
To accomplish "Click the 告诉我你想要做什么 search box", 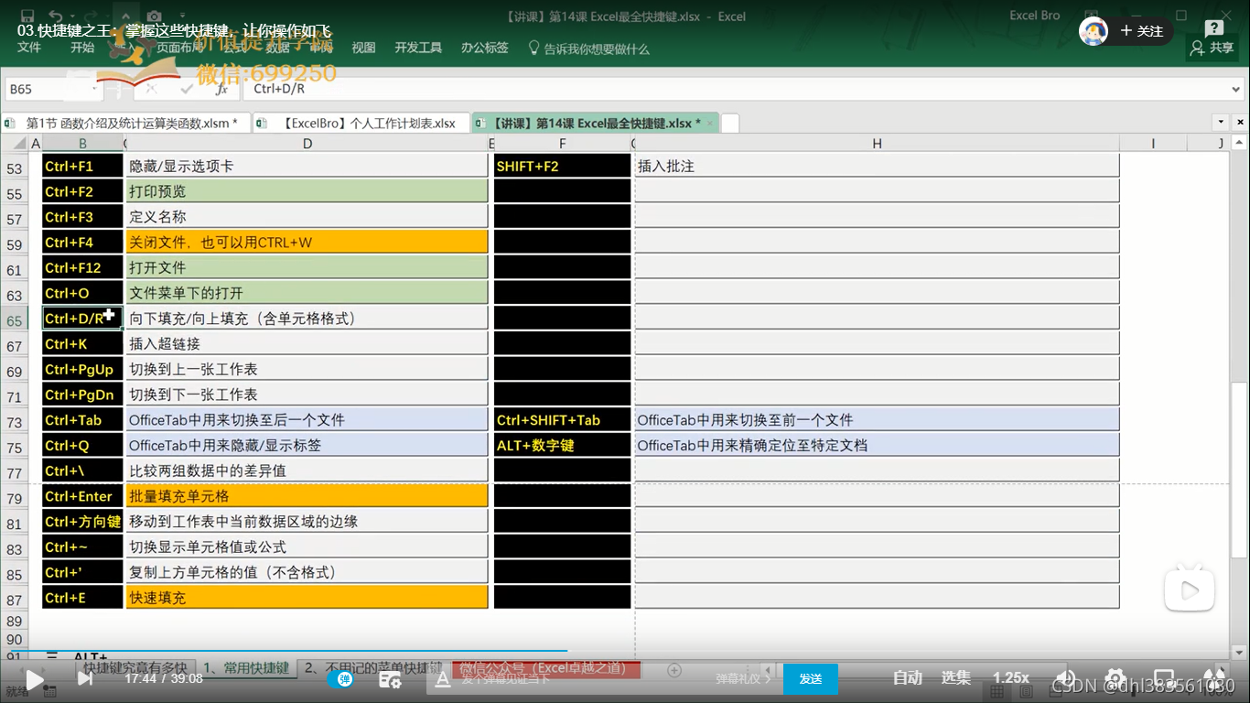I will pyautogui.click(x=589, y=49).
